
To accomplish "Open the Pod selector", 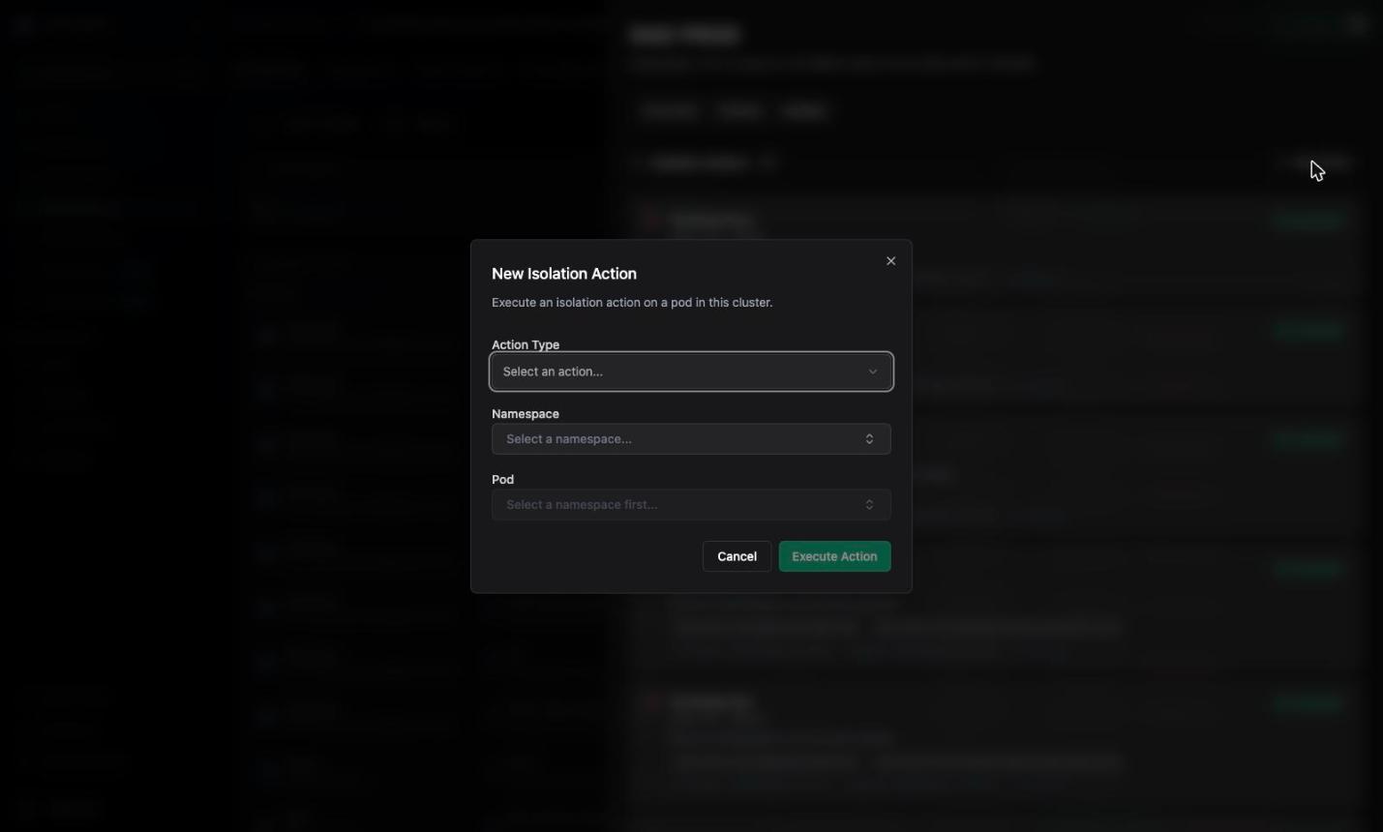I will coord(691,505).
